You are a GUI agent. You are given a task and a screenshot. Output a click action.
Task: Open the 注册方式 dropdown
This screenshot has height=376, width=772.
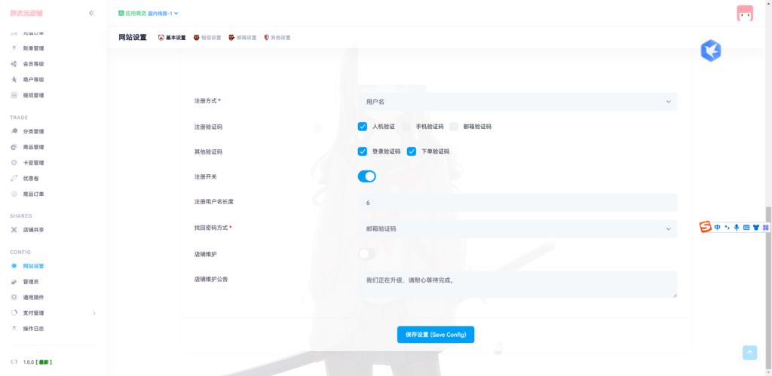pos(517,102)
